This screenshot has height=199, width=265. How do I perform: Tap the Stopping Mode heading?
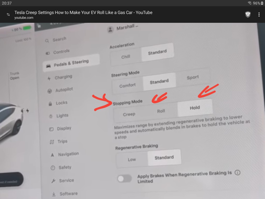[x=128, y=103]
